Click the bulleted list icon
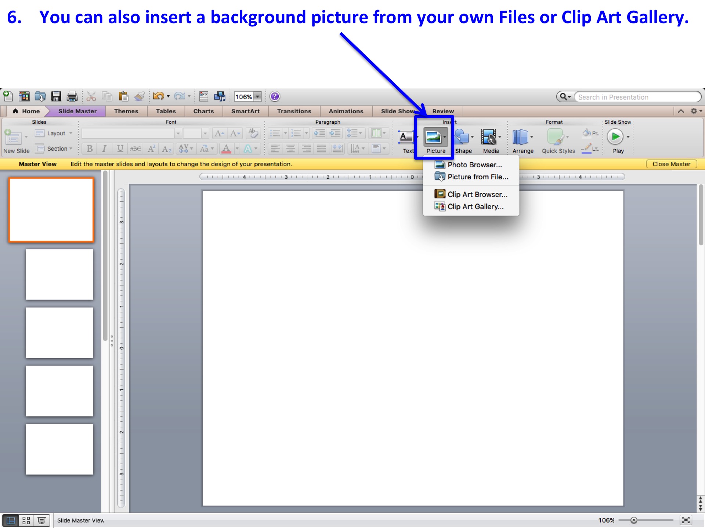The height and width of the screenshot is (528, 705). click(275, 133)
